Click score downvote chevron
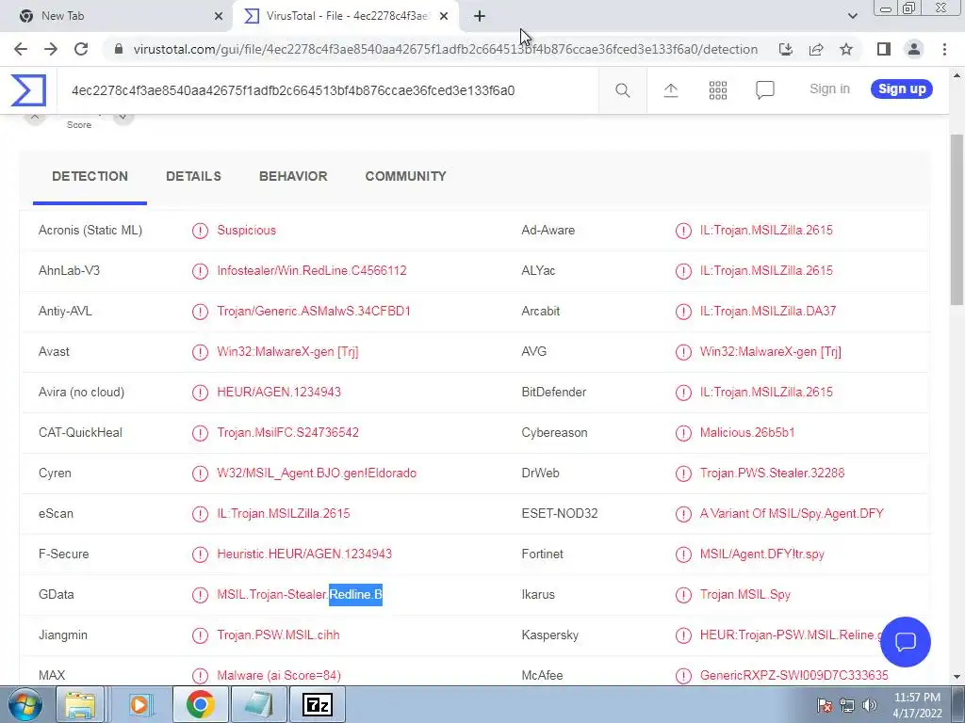This screenshot has height=723, width=965. click(123, 117)
